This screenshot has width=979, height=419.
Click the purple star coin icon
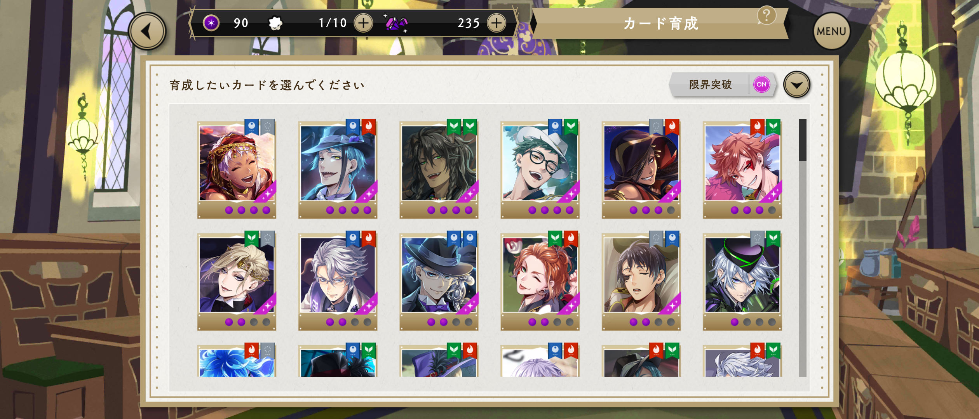[x=211, y=23]
